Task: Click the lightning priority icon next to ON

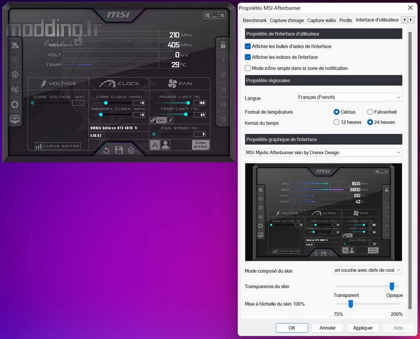Action: pyautogui.click(x=170, y=120)
